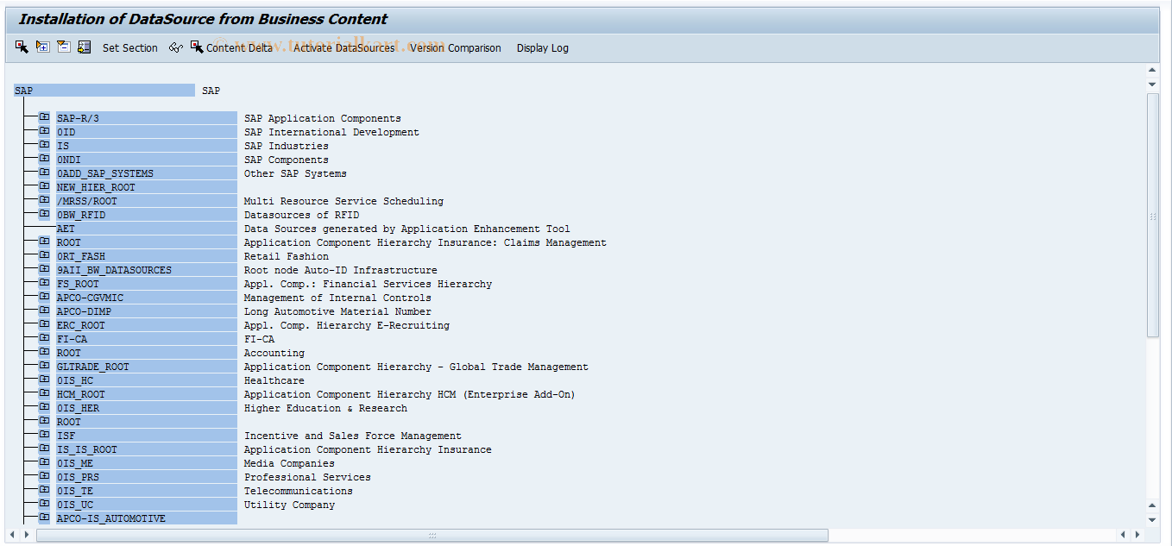
Task: Expand the 0NDI folder icon
Action: [44, 159]
